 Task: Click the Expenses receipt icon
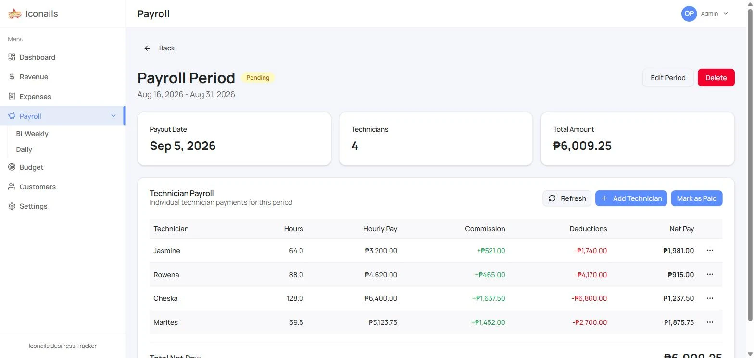[x=12, y=97]
